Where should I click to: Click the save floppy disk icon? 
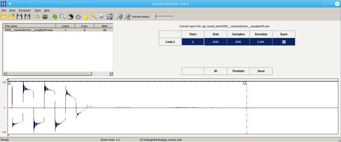point(19,17)
